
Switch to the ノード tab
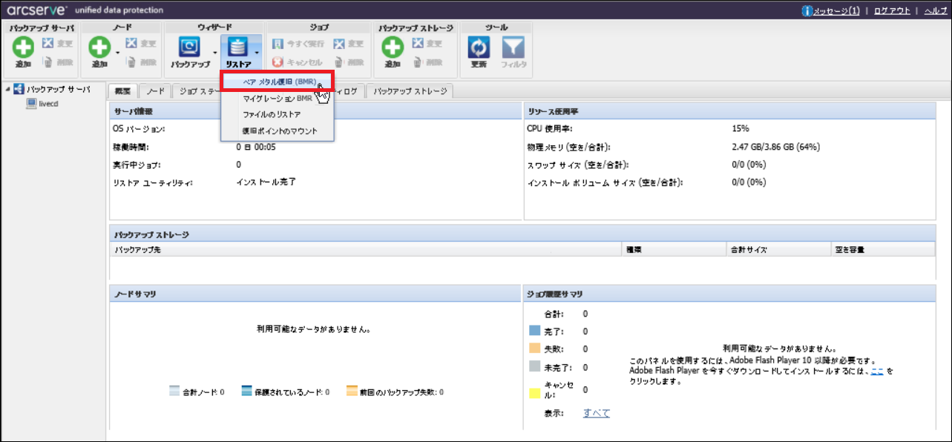tap(155, 91)
